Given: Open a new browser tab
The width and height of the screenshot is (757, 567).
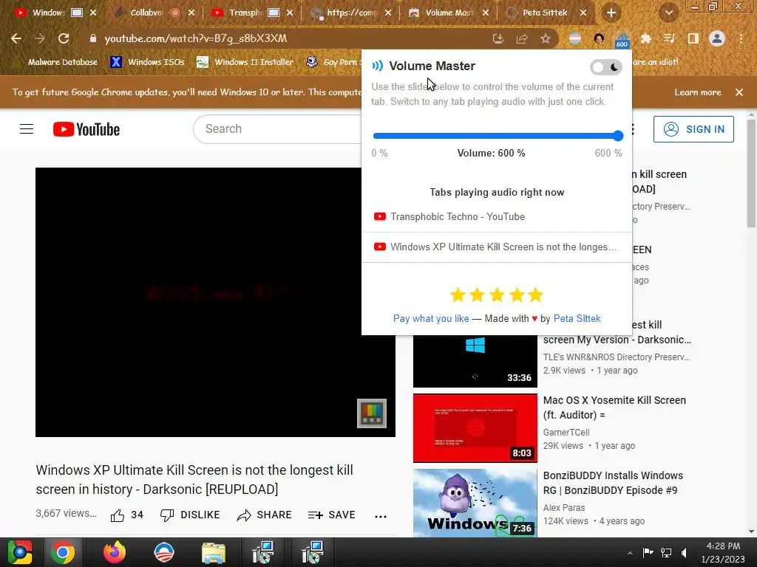Looking at the screenshot, I should coord(611,13).
